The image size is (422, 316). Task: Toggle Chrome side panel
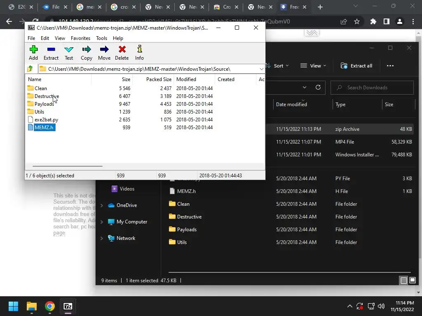coord(387,21)
